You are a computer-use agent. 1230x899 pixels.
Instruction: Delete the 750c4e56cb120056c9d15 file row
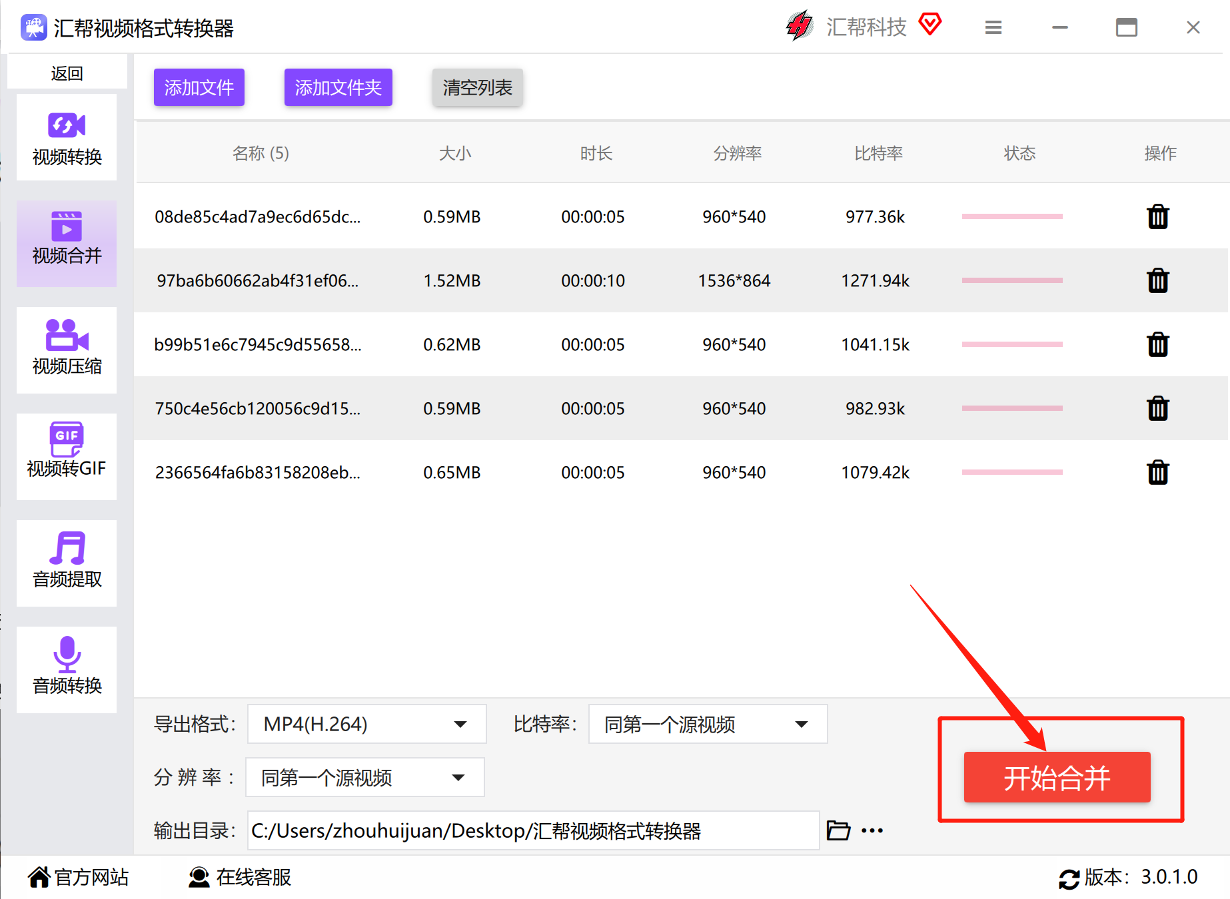[x=1158, y=408]
